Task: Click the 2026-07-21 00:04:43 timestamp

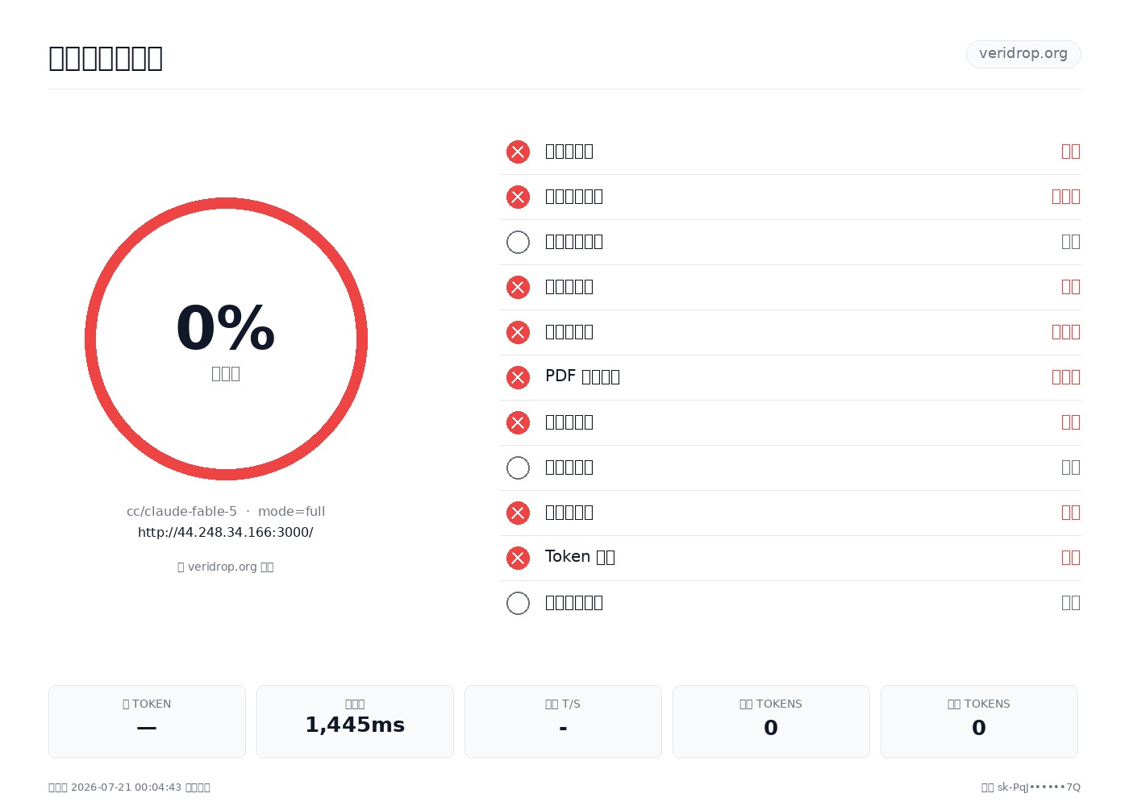Action: tap(127, 787)
